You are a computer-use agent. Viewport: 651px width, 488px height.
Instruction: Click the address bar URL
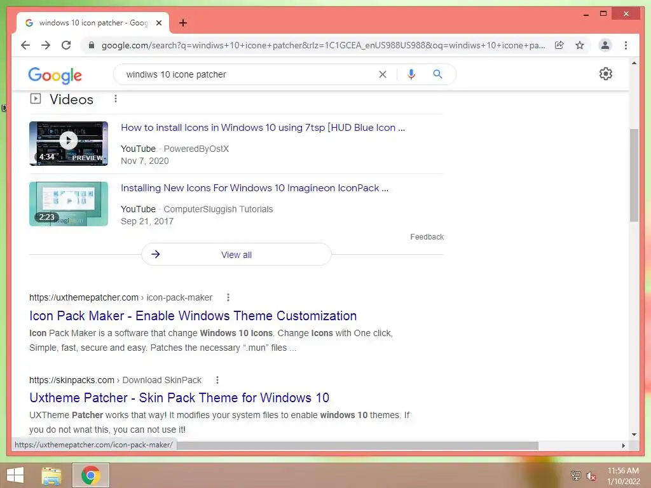click(323, 45)
